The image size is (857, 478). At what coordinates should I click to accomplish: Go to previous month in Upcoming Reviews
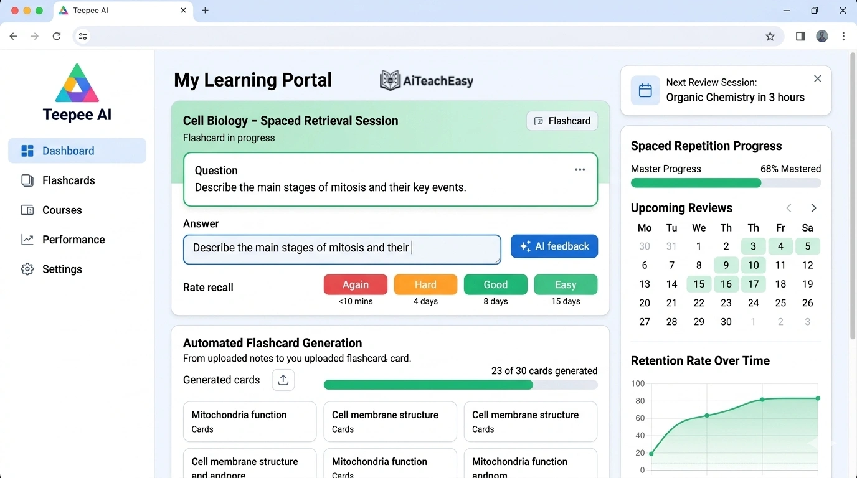pos(788,208)
